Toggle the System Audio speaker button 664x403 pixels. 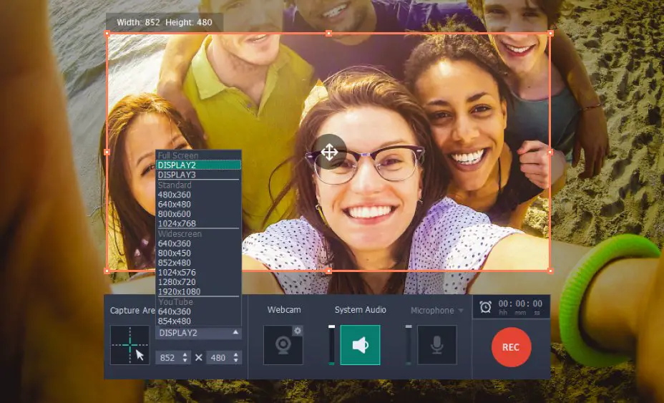(x=360, y=345)
